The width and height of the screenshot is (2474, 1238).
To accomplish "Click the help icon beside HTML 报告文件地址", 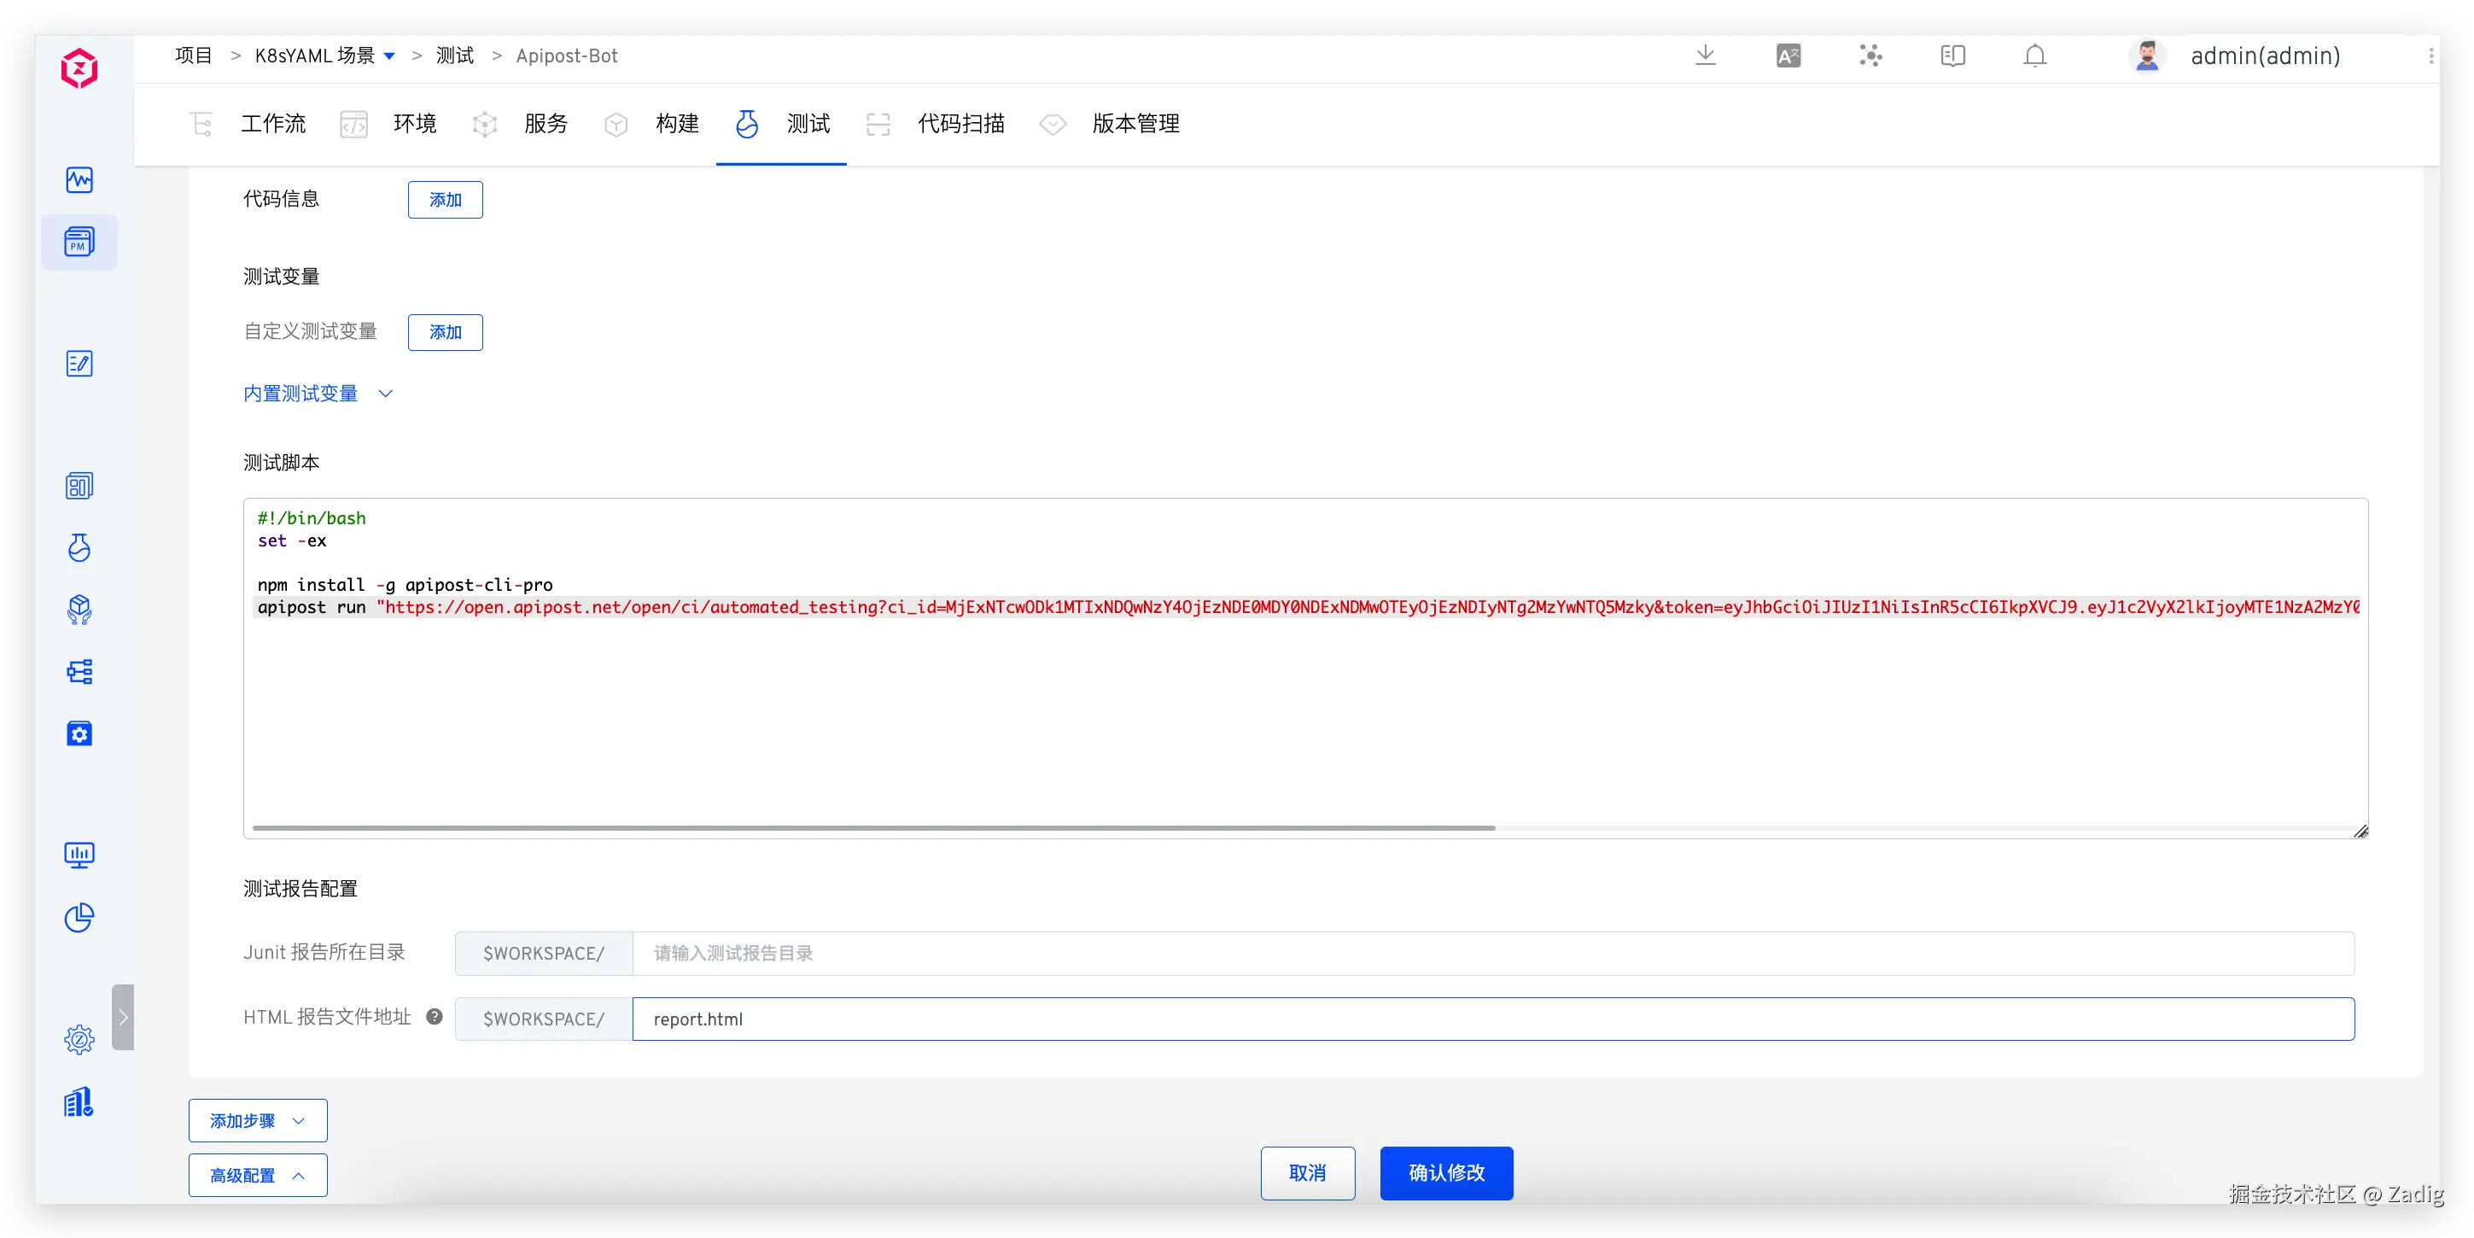I will pyautogui.click(x=434, y=1016).
